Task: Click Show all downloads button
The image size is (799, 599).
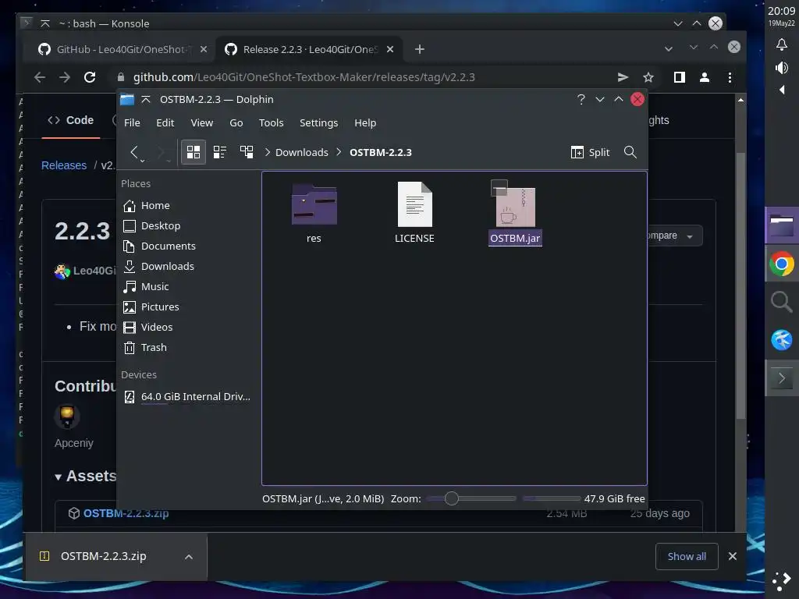Action: [x=687, y=557]
